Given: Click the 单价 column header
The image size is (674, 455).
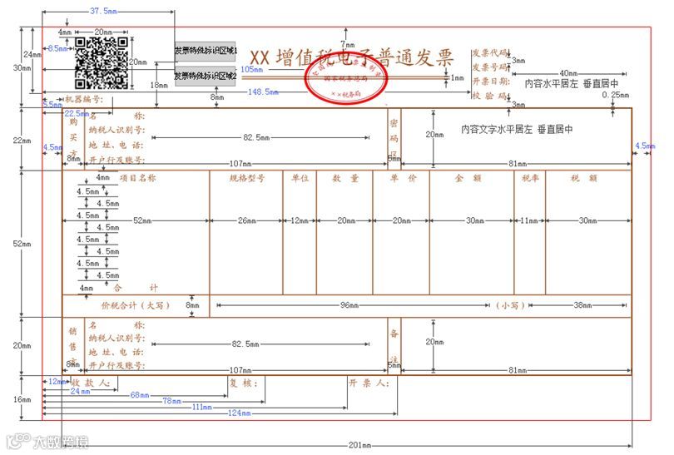Looking at the screenshot, I should [404, 178].
